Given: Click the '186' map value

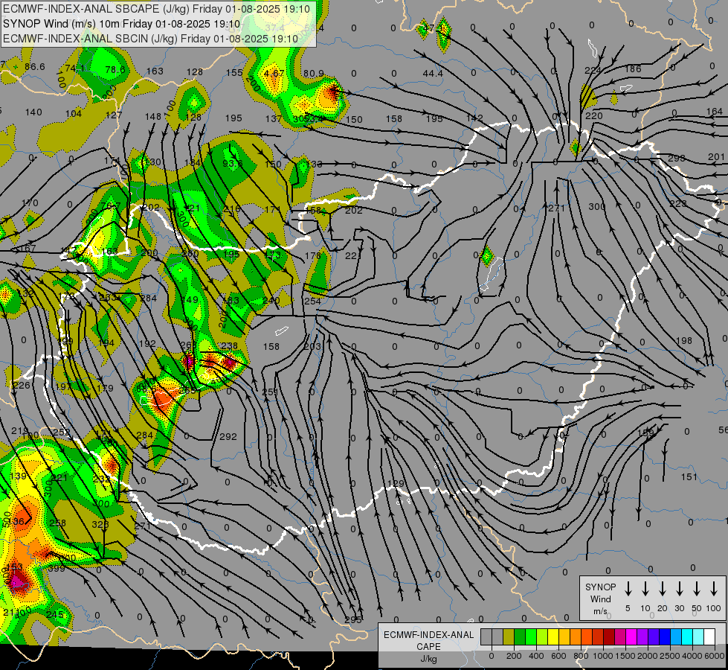Looking at the screenshot, I should tap(633, 69).
